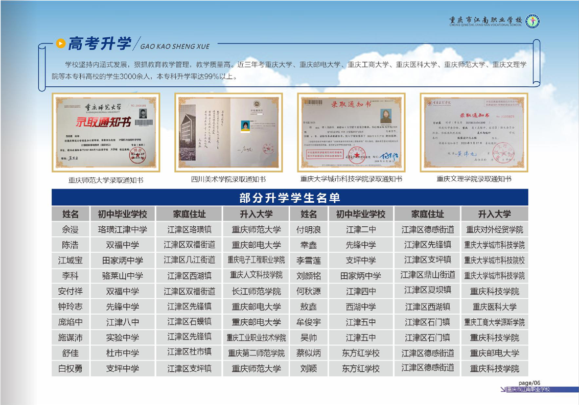This screenshot has width=579, height=405.
Task: Click the caption 重庆大学城市科技学院录取通知书
Action: pyautogui.click(x=351, y=179)
